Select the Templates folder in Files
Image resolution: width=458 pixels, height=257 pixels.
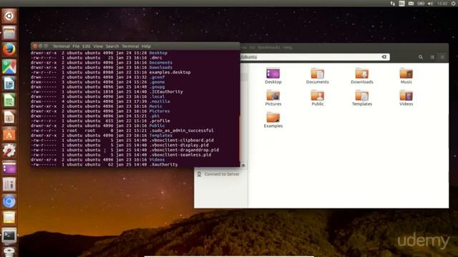362,98
